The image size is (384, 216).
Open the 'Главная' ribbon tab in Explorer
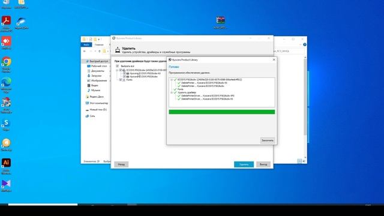click(x=99, y=45)
